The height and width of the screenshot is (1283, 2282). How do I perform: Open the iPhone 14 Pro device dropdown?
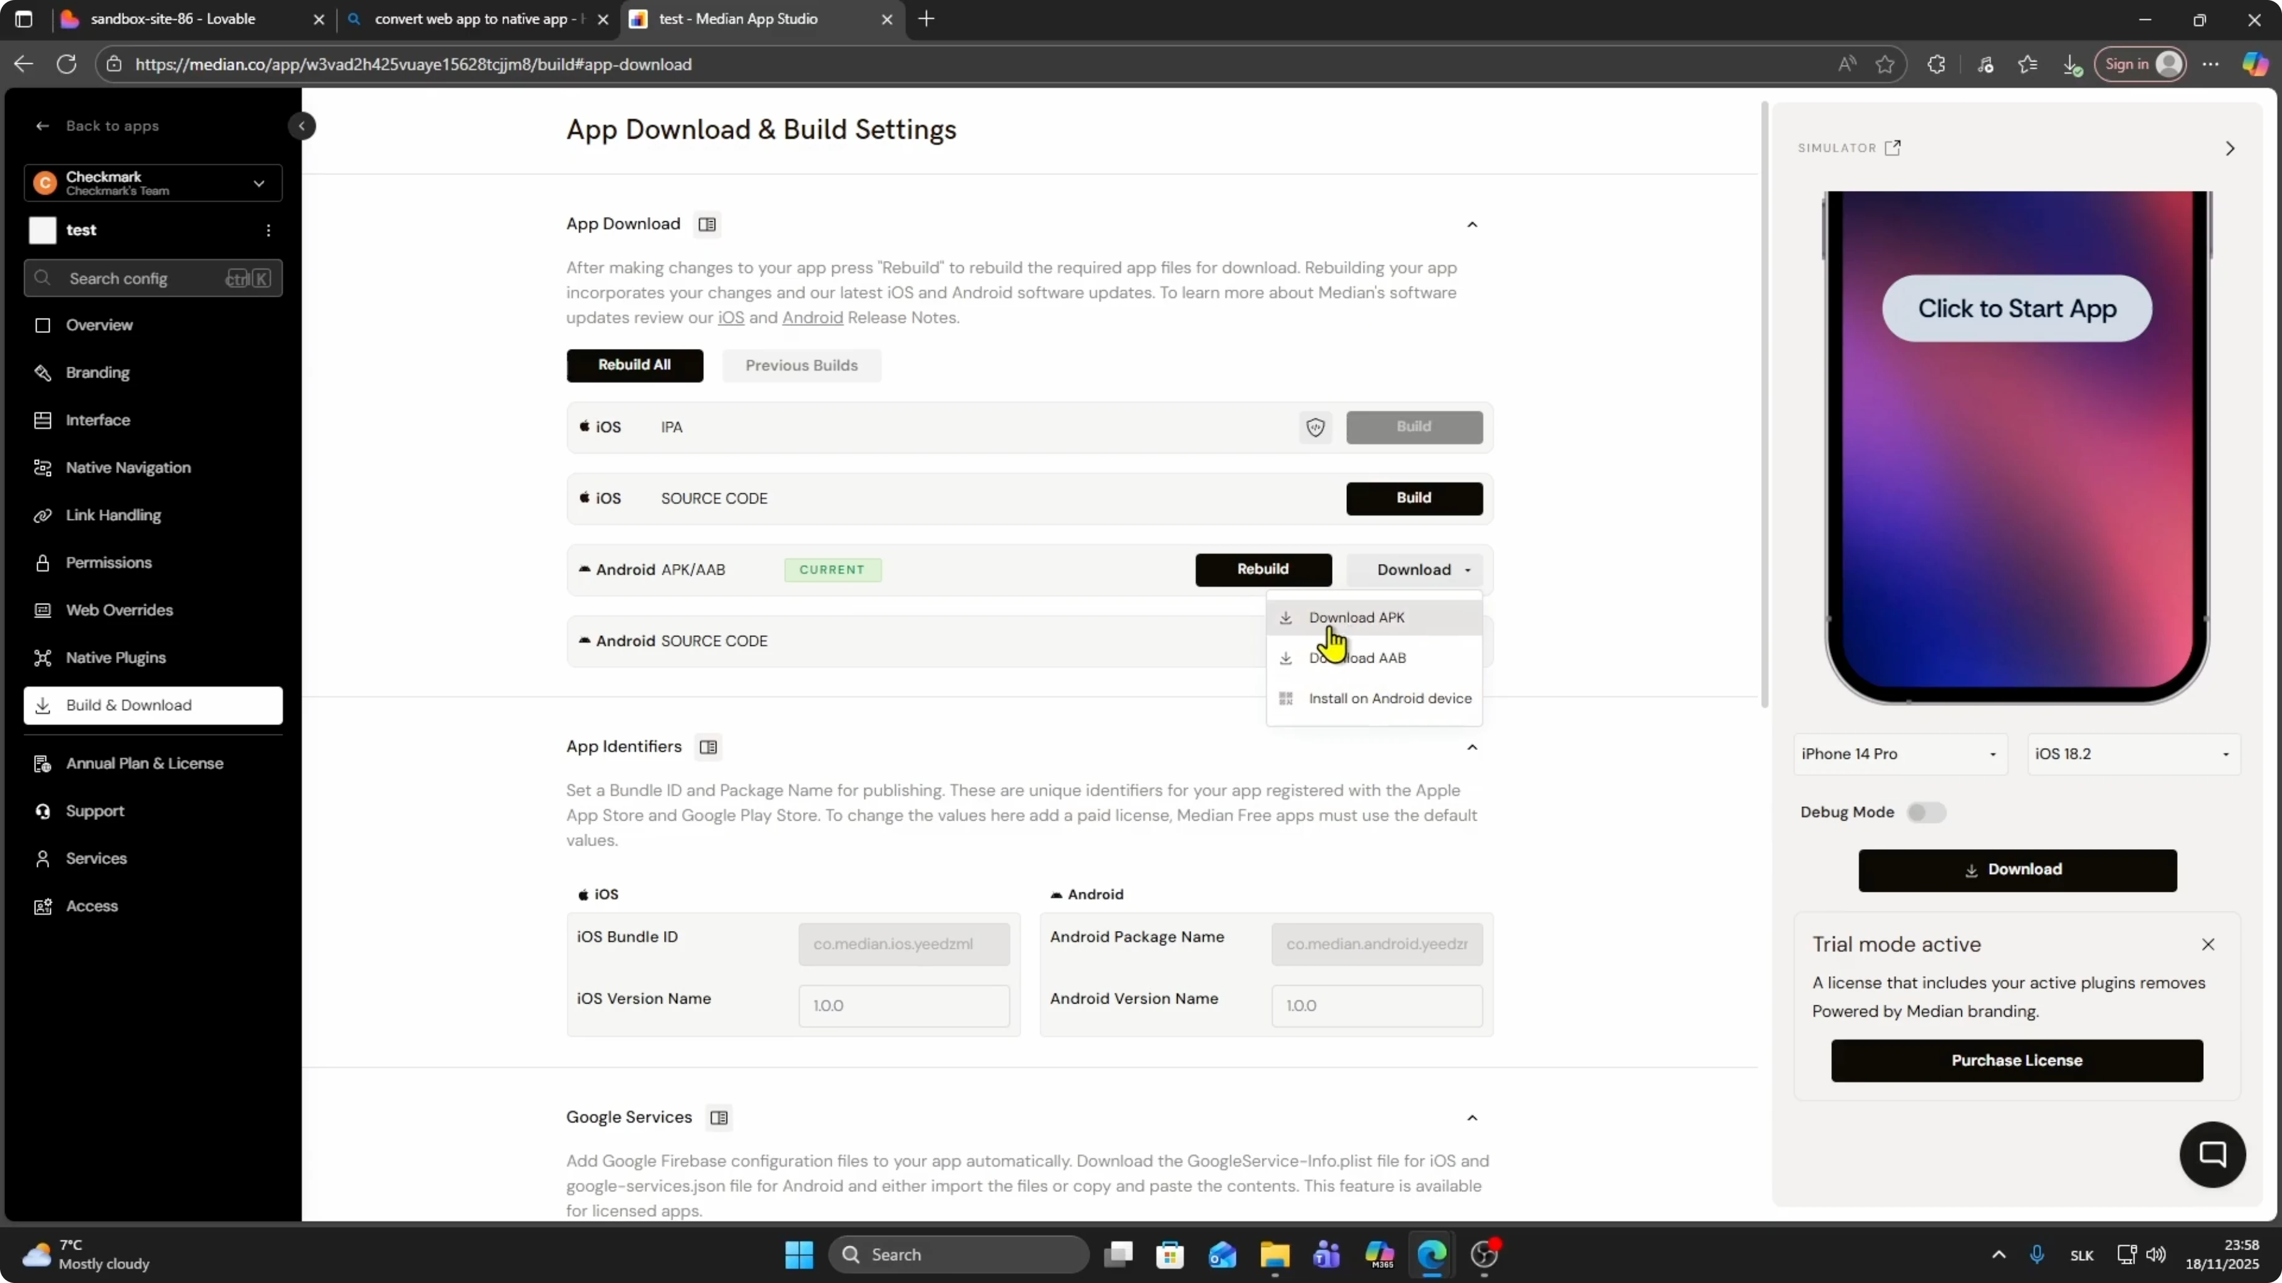(x=1900, y=754)
